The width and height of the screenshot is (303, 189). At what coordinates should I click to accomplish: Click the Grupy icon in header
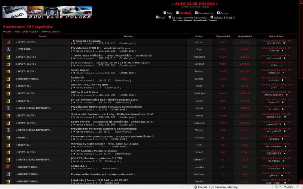click(218, 13)
